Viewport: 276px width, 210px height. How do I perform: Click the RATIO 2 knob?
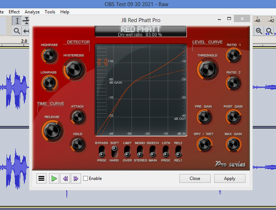234,83
